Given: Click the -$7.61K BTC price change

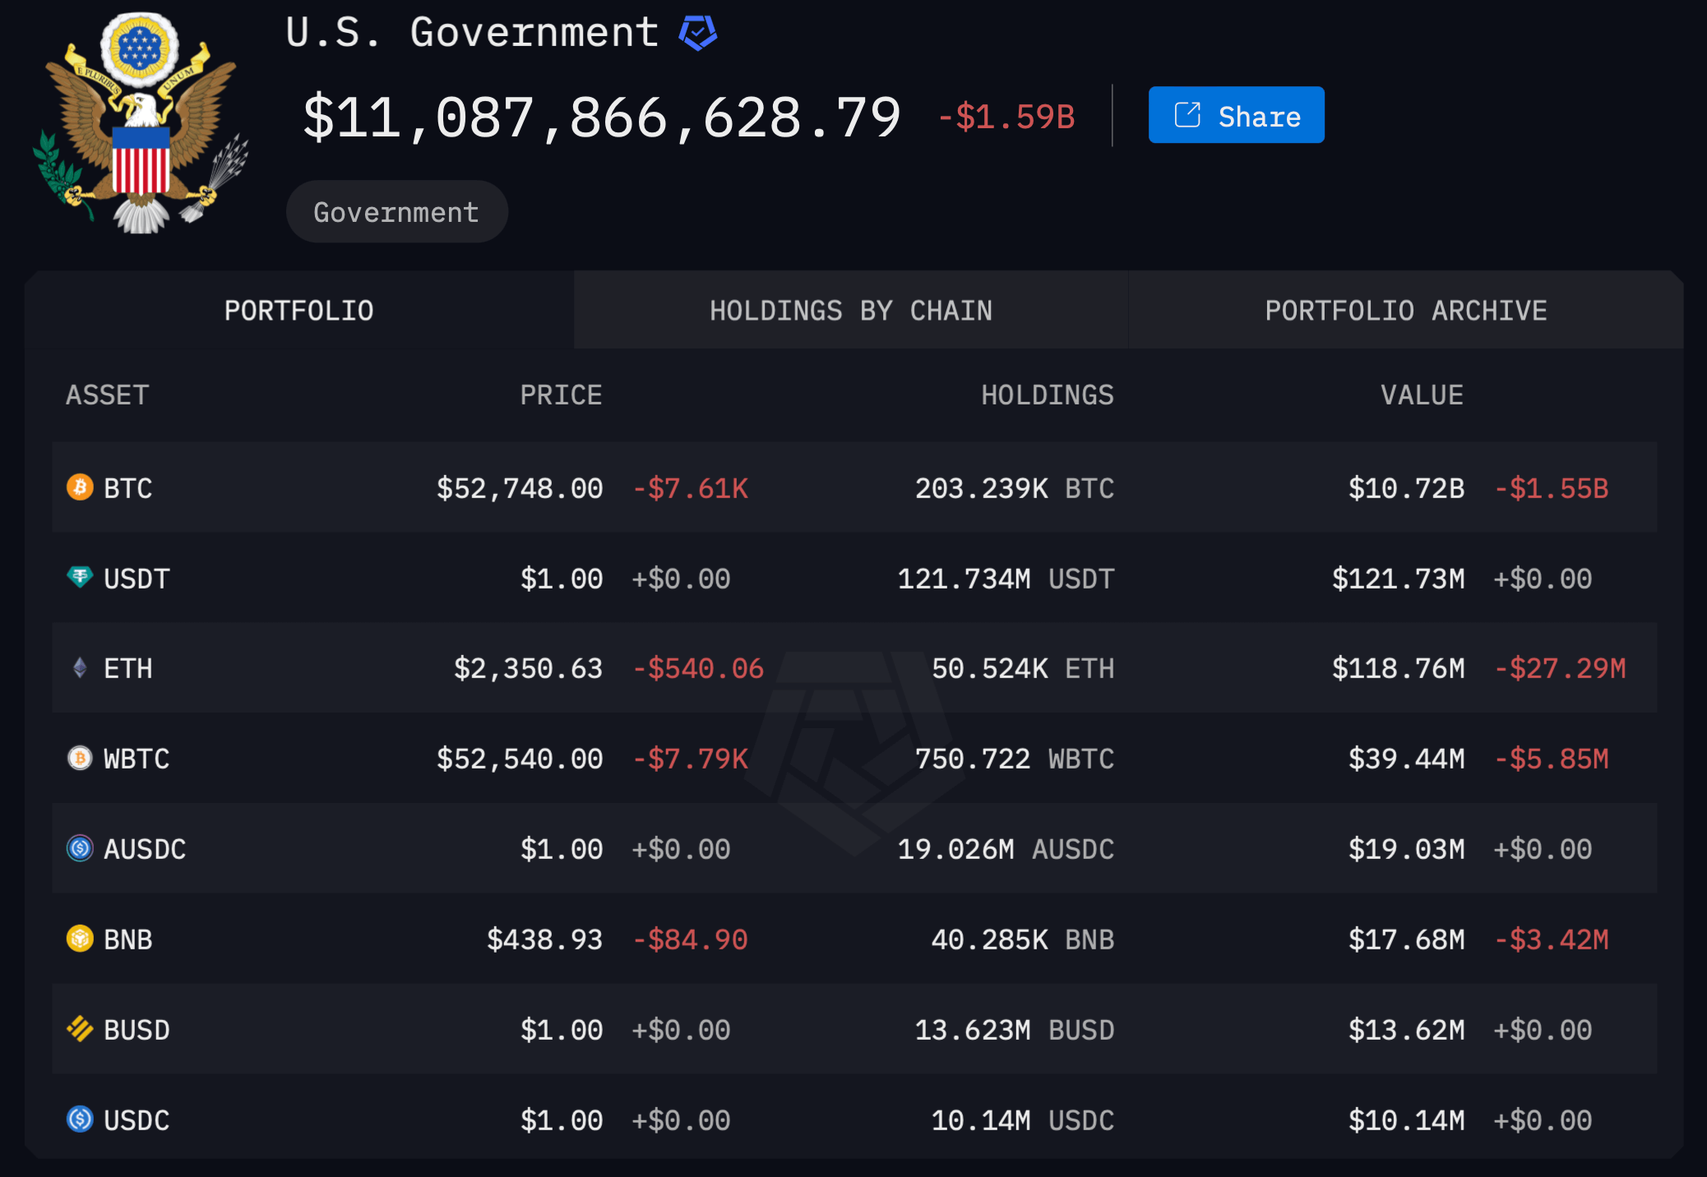Looking at the screenshot, I should click(x=691, y=488).
